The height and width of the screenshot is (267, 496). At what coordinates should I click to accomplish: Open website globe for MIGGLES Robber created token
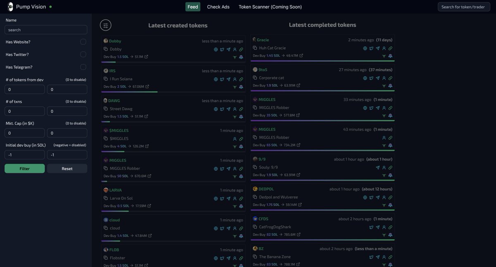[216, 169]
